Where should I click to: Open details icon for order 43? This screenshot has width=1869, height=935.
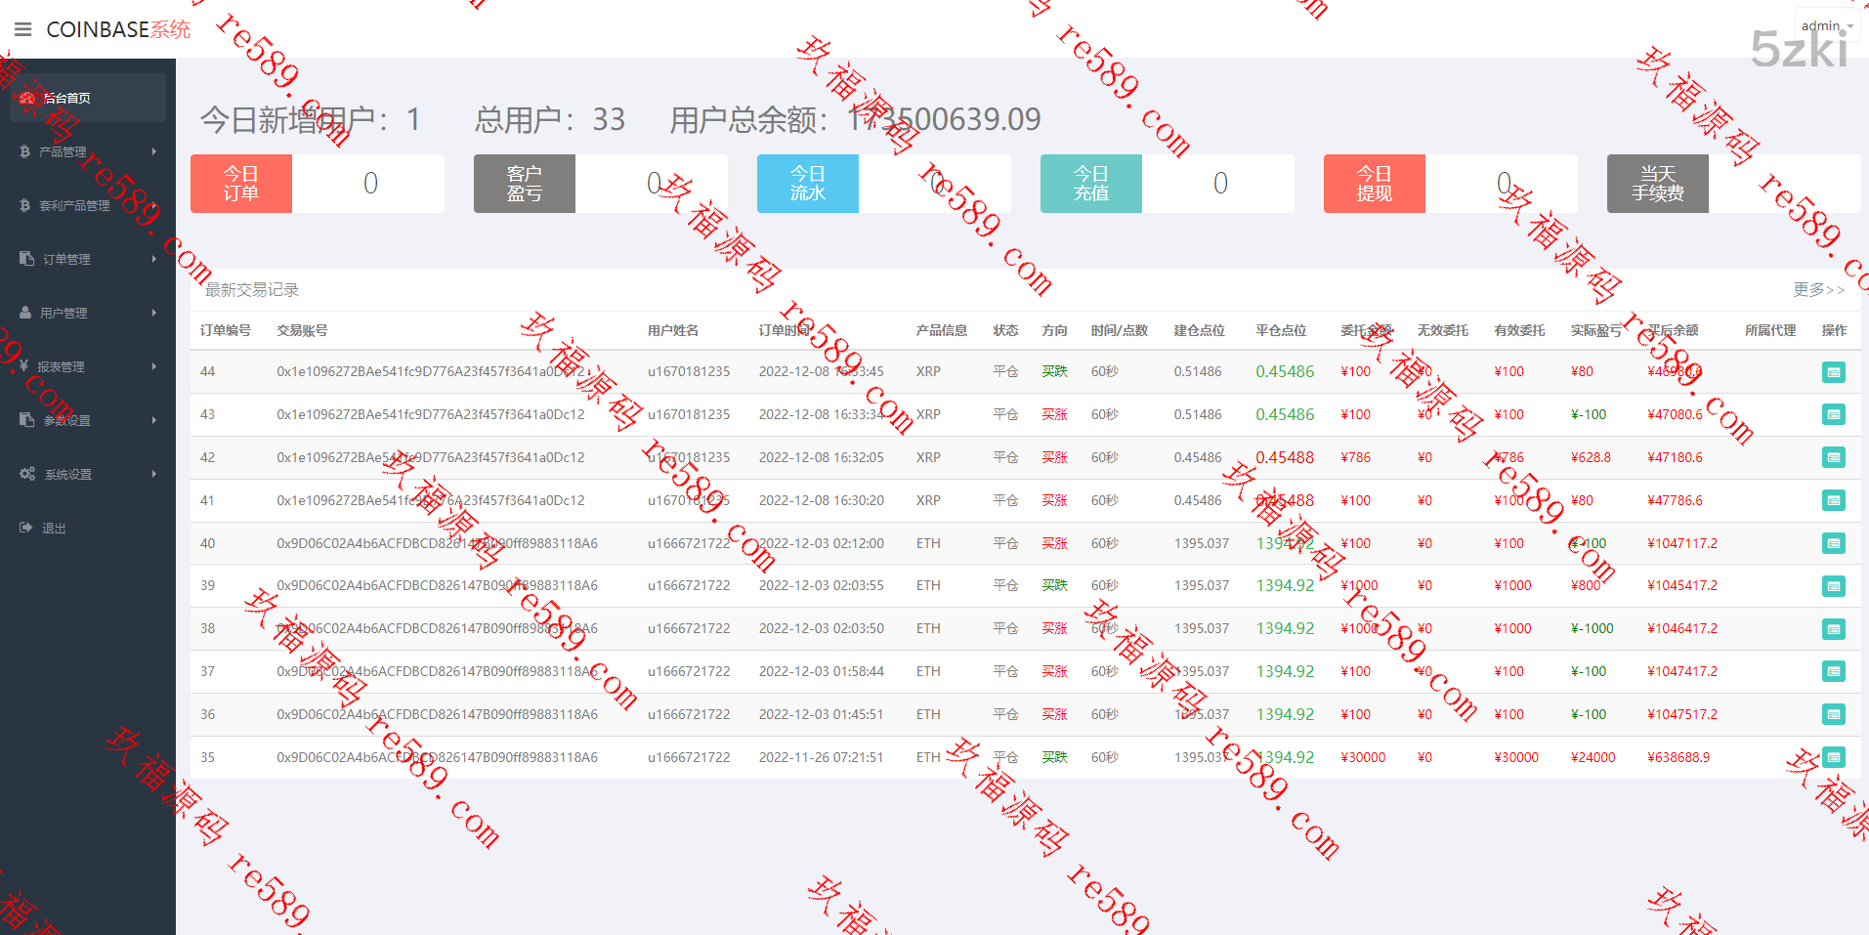tap(1833, 415)
